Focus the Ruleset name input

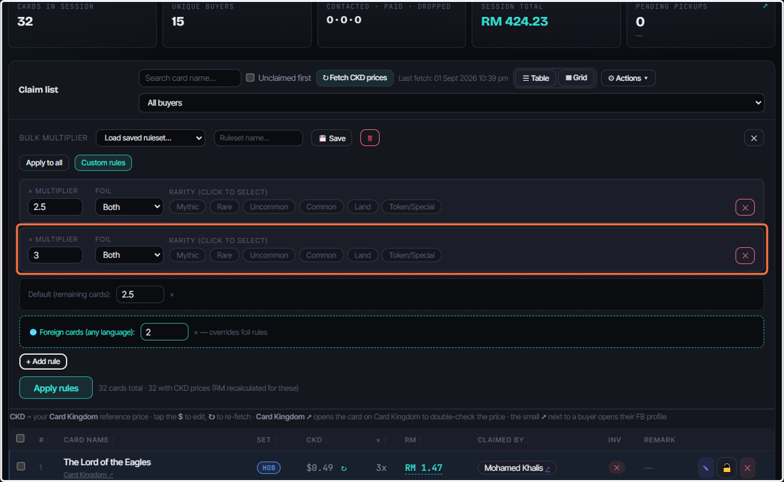tap(258, 138)
